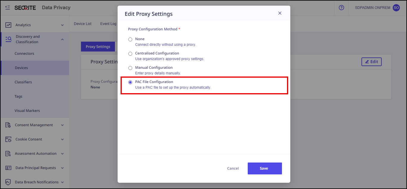407x189 pixels.
Task: Cancel the Edit Proxy Settings dialog
Action: pos(233,168)
